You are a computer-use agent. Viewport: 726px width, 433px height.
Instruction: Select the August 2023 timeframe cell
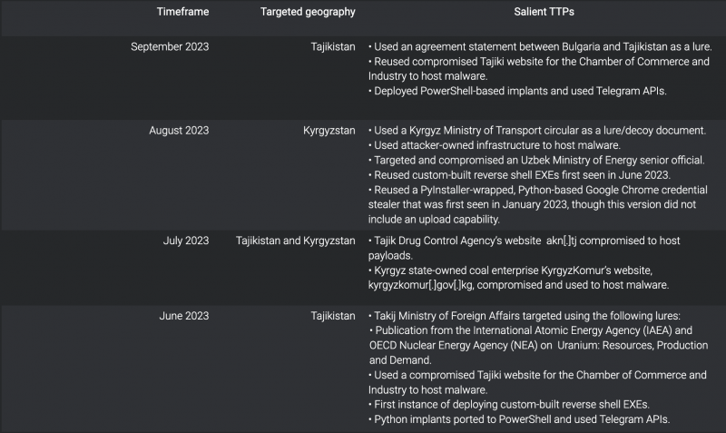179,131
